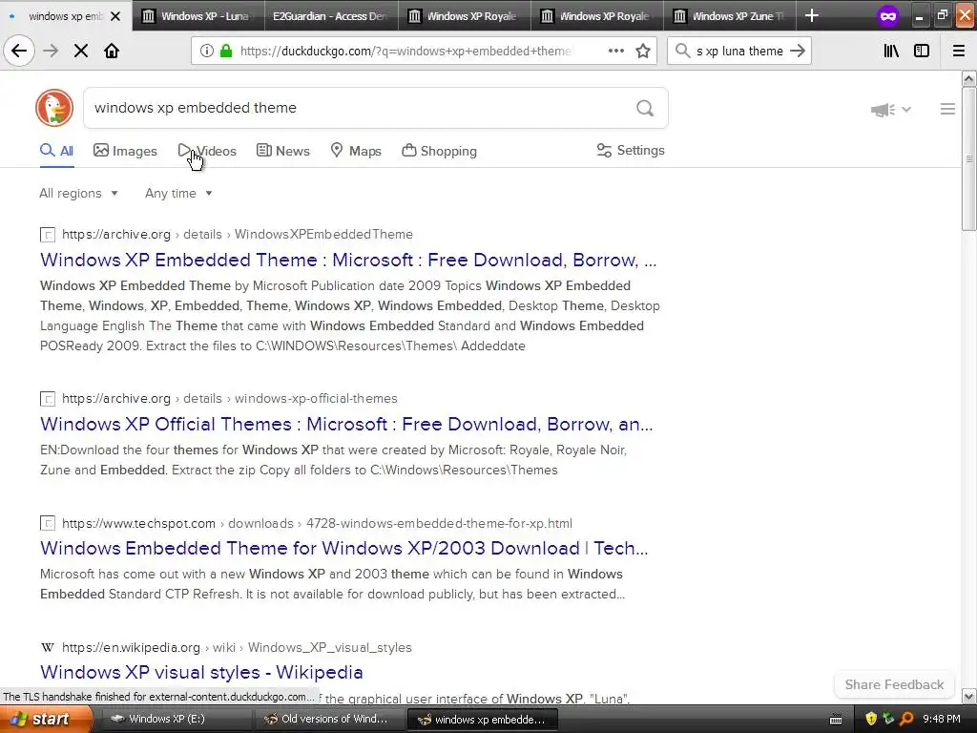Open DuckDuckGo side hamburger menu
This screenshot has width=977, height=733.
point(947,109)
